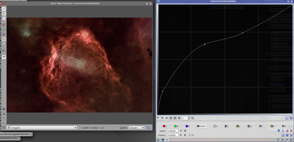
Task: Show RGB composite in preview window
Action: point(4,39)
